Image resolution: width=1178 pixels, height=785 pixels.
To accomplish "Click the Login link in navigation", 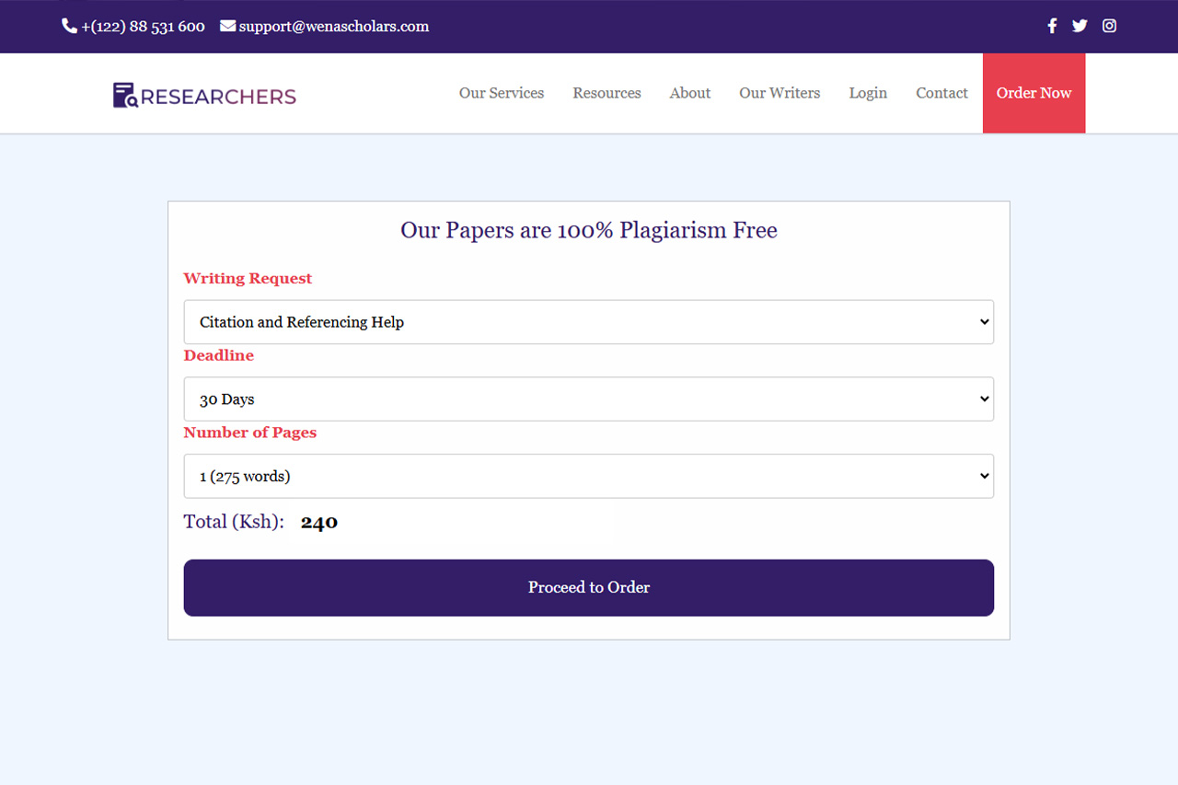I will coord(867,93).
